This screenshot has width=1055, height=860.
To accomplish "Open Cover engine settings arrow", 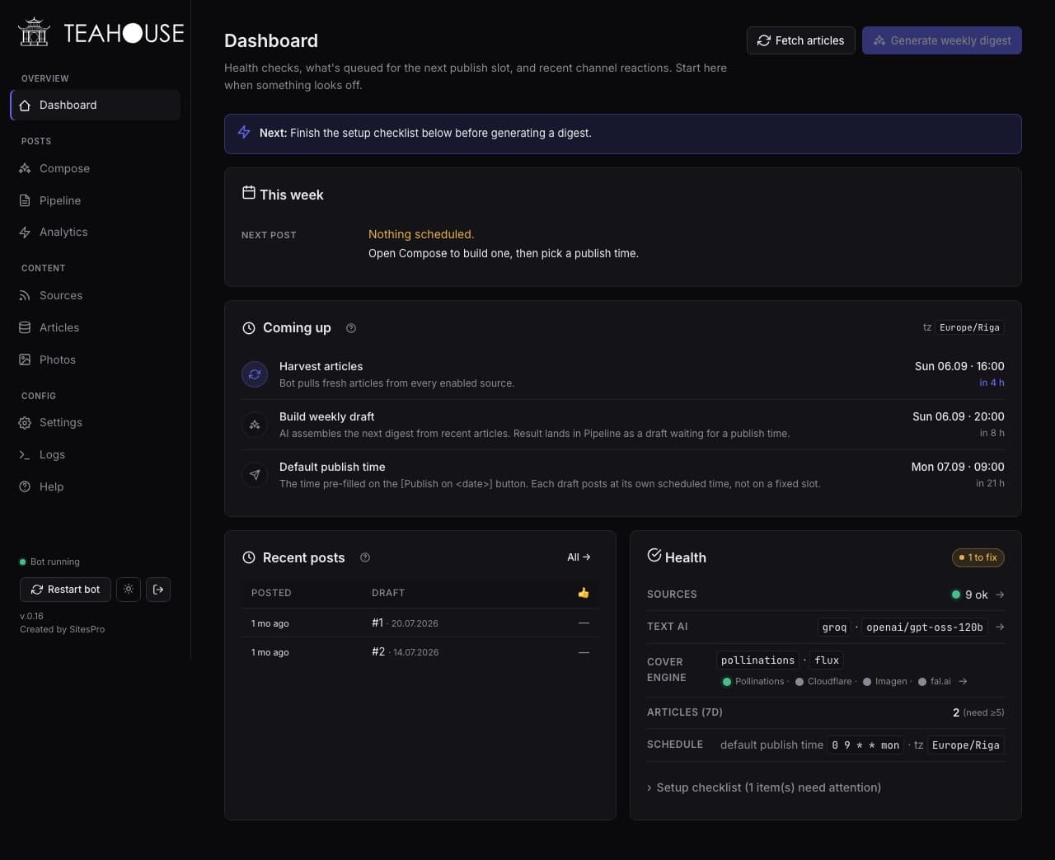I will coord(963,682).
